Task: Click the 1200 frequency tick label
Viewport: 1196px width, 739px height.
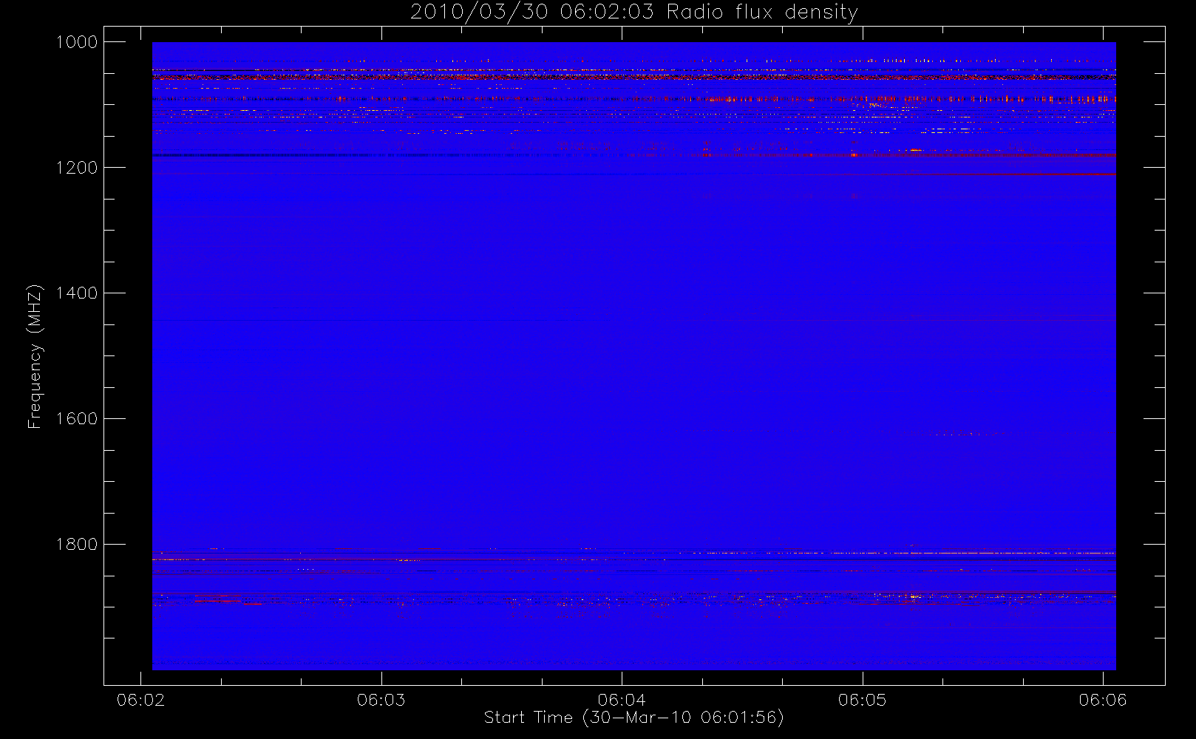Action: [x=77, y=168]
